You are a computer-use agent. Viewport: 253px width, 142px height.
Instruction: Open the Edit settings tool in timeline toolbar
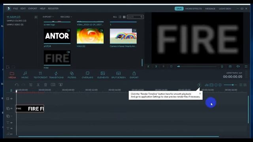(31, 85)
